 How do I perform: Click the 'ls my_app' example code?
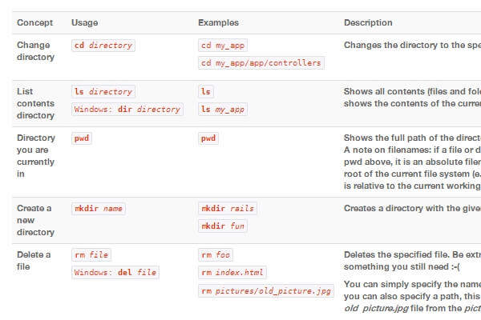pyautogui.click(x=223, y=110)
